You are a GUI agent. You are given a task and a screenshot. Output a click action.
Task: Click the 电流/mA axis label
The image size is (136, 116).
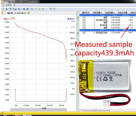click(71, 19)
